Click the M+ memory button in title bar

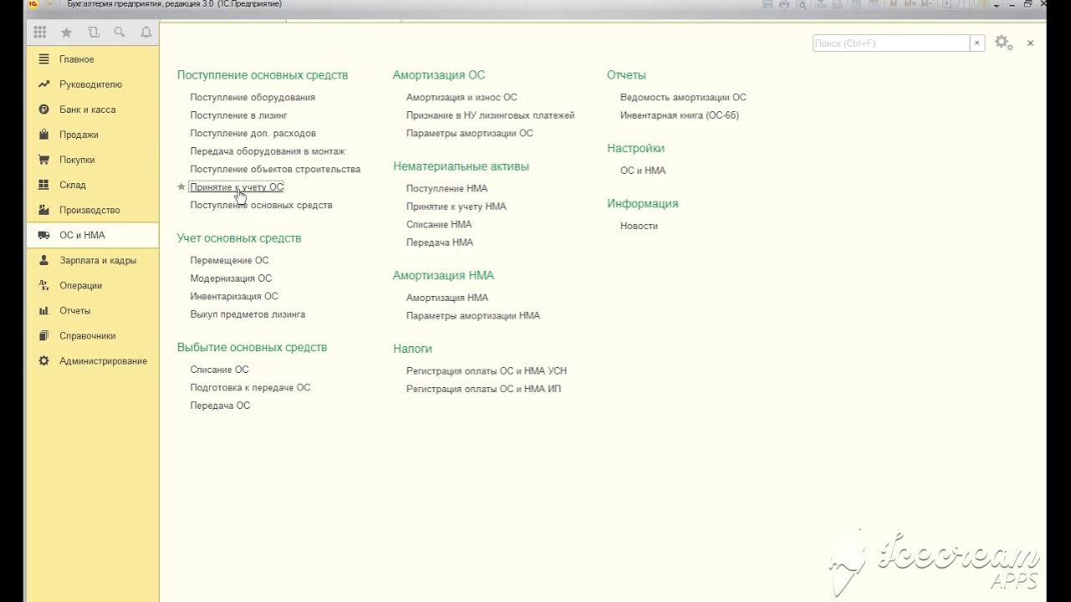(910, 4)
